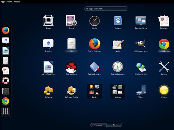Open Terminal from the dock
The image size is (174, 130).
pos(6,91)
